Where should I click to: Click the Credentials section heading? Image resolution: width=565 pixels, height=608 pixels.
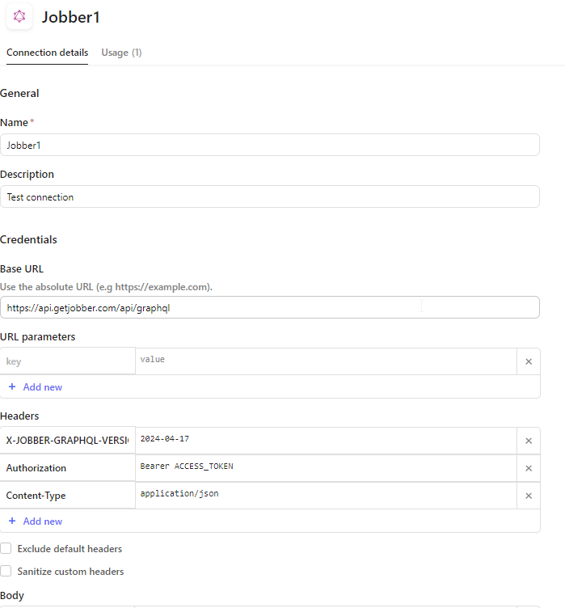click(x=28, y=239)
